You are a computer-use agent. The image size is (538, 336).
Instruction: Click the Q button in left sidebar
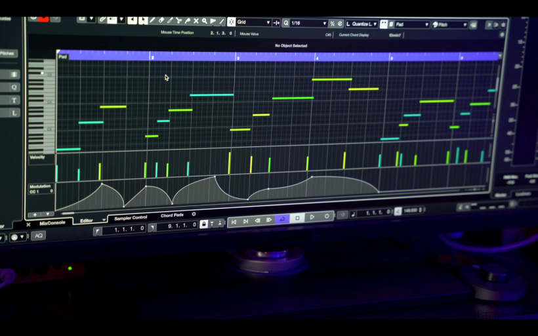(x=14, y=87)
